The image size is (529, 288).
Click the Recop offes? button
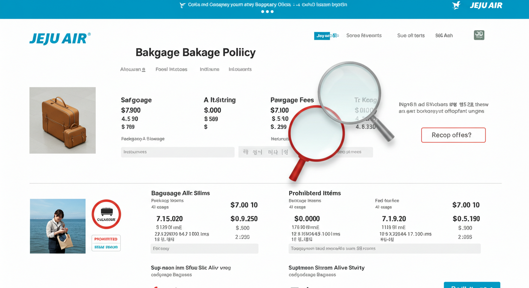453,135
